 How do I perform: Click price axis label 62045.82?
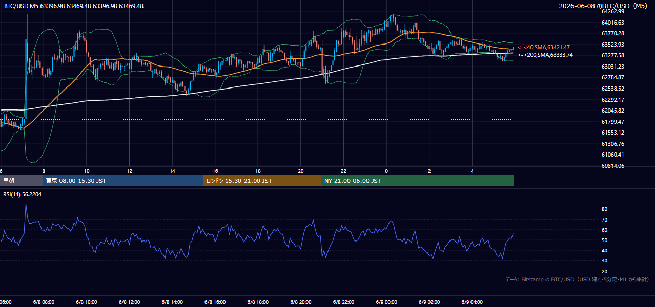(612, 111)
